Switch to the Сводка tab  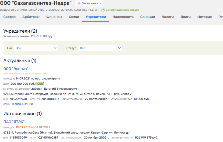coord(9,17)
